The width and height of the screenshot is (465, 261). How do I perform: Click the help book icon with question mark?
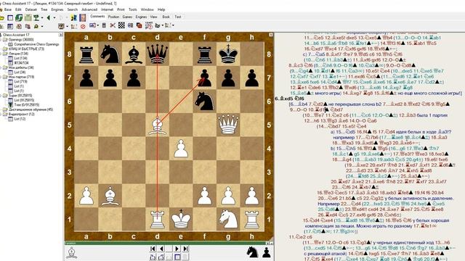[82, 17]
